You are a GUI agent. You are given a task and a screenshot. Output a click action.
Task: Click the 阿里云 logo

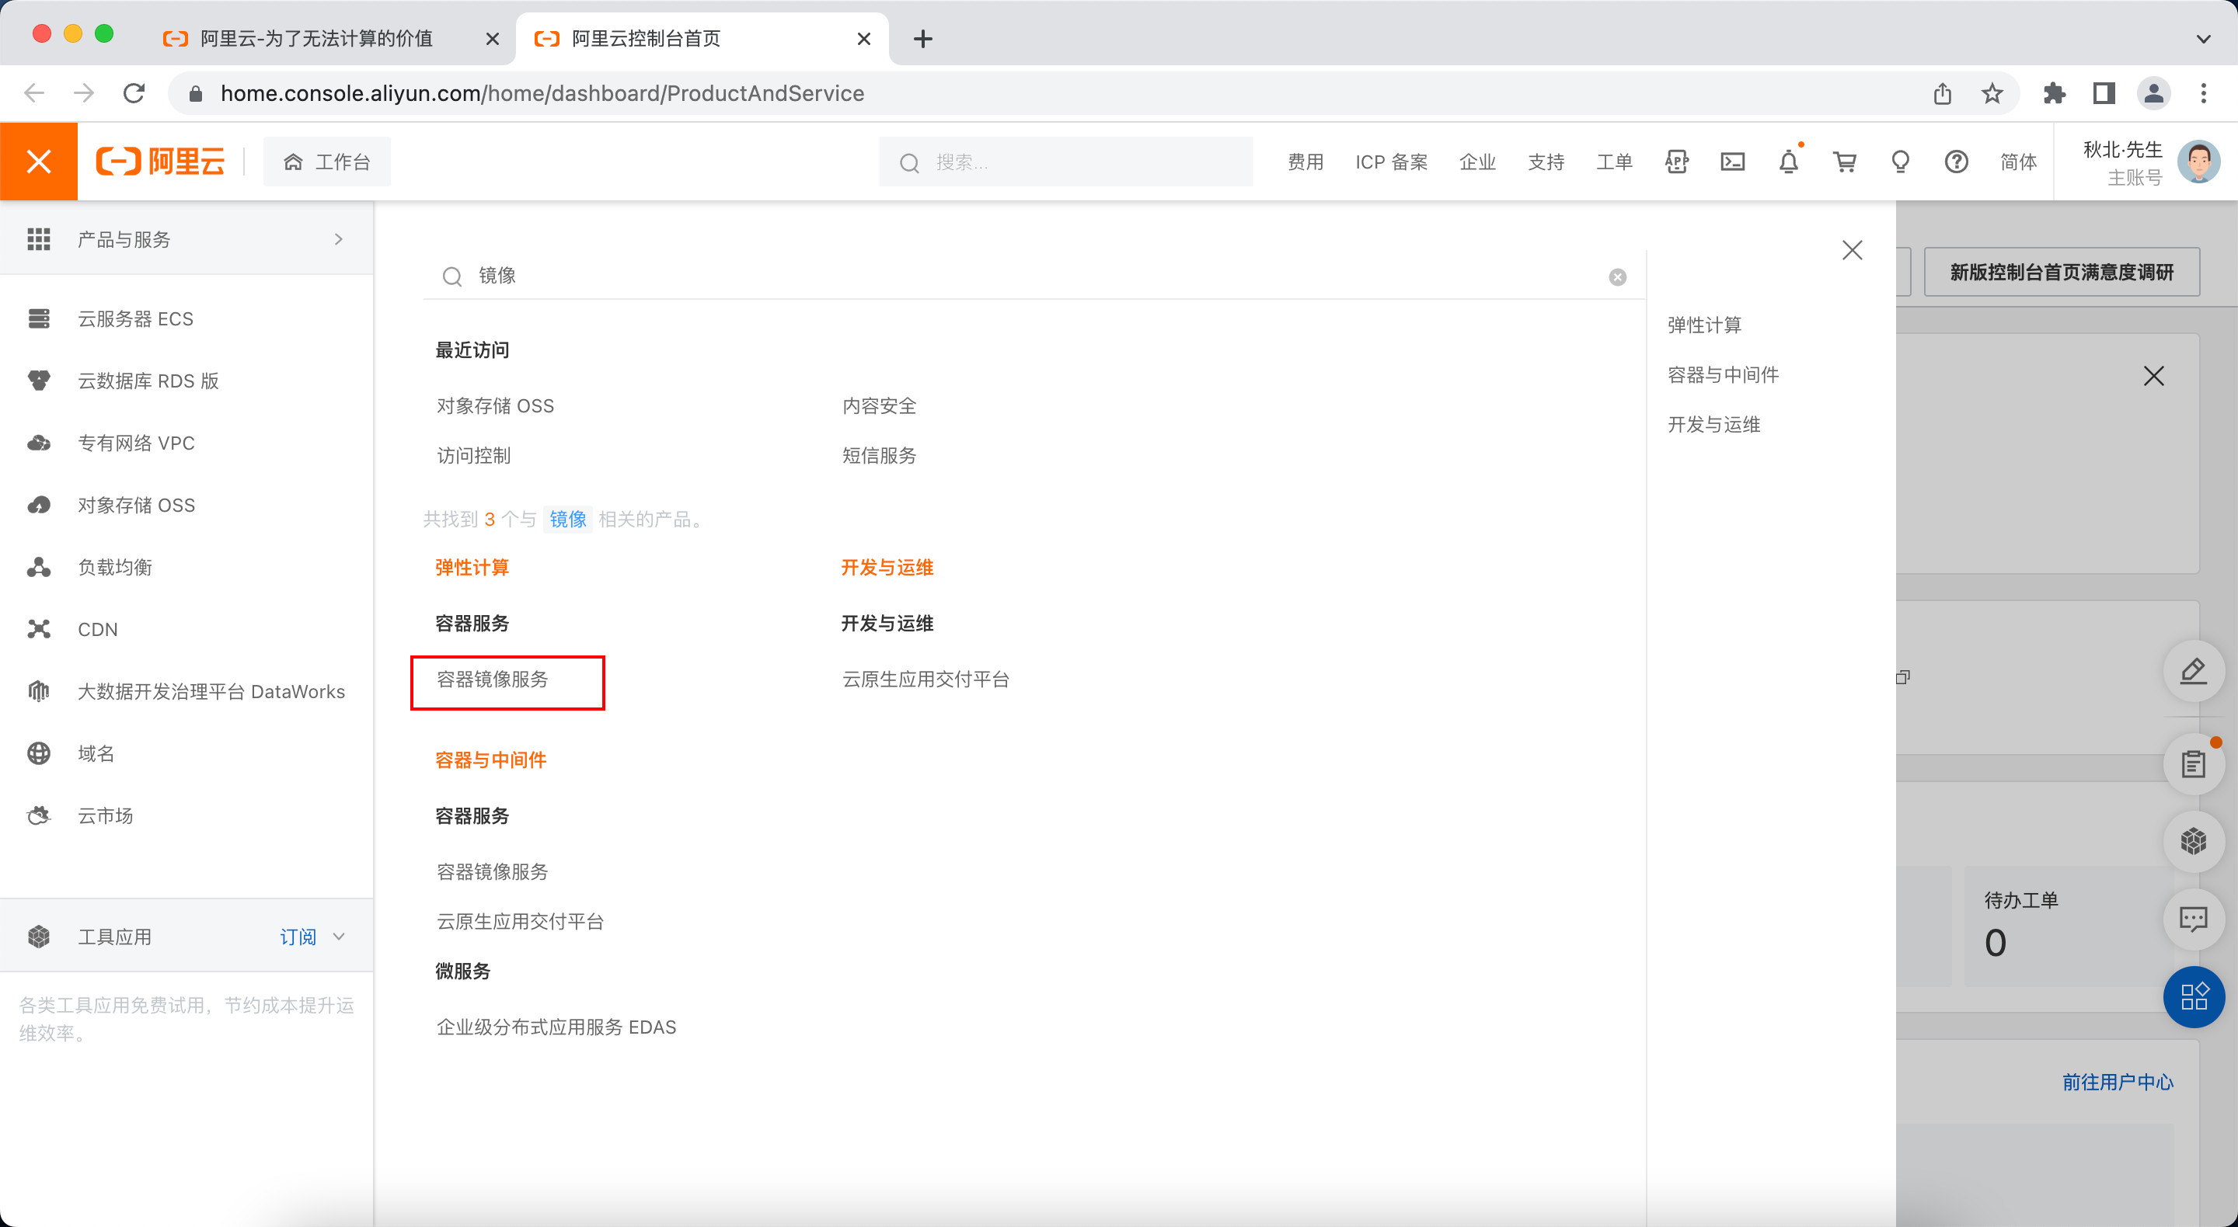tap(161, 162)
